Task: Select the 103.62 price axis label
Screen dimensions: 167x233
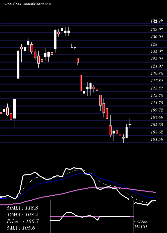Action: (157, 132)
